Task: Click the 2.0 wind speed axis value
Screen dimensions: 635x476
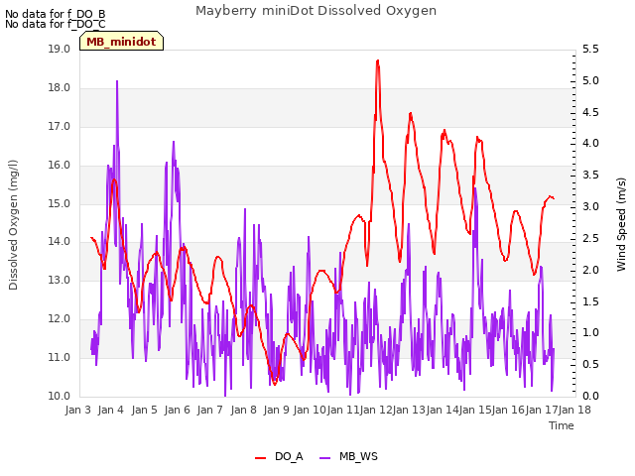Action: tap(590, 270)
